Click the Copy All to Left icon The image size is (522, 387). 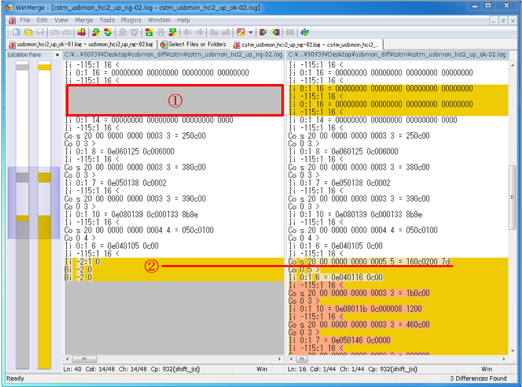pyautogui.click(x=276, y=33)
